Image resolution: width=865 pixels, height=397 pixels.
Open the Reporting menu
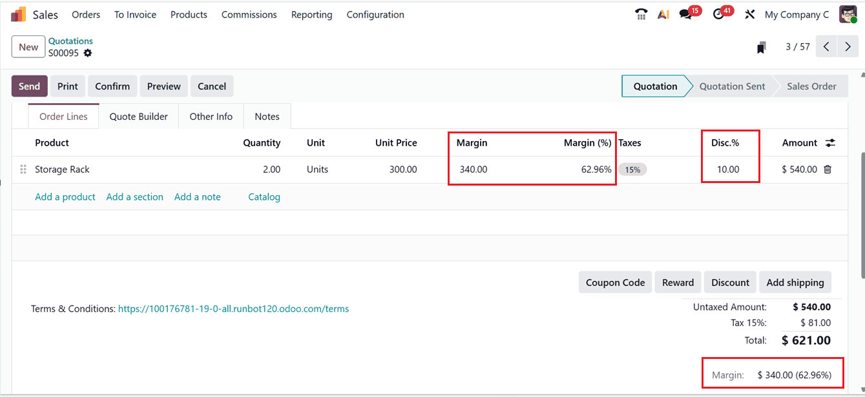click(311, 14)
